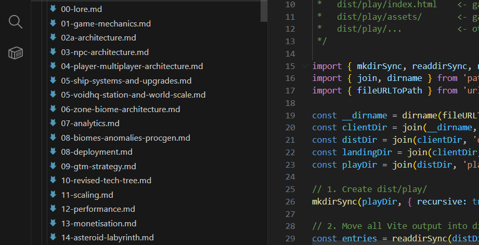Click markdown icon beside 00-lore.md
Image resolution: width=479 pixels, height=245 pixels.
click(53, 9)
